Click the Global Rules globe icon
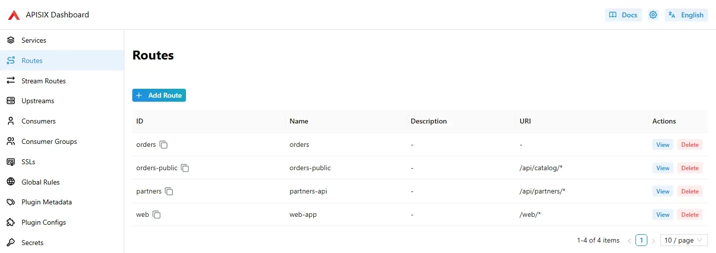The width and height of the screenshot is (716, 253). [x=11, y=182]
